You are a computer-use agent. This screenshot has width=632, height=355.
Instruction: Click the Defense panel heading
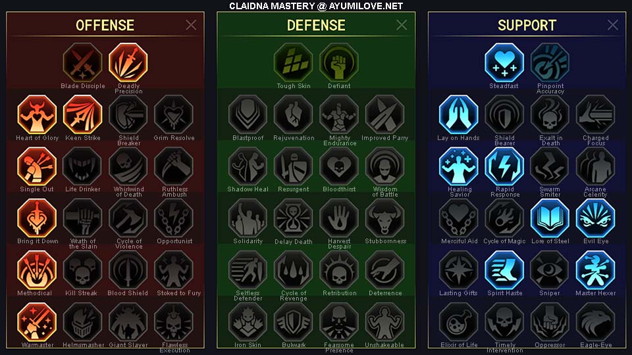[x=316, y=26]
